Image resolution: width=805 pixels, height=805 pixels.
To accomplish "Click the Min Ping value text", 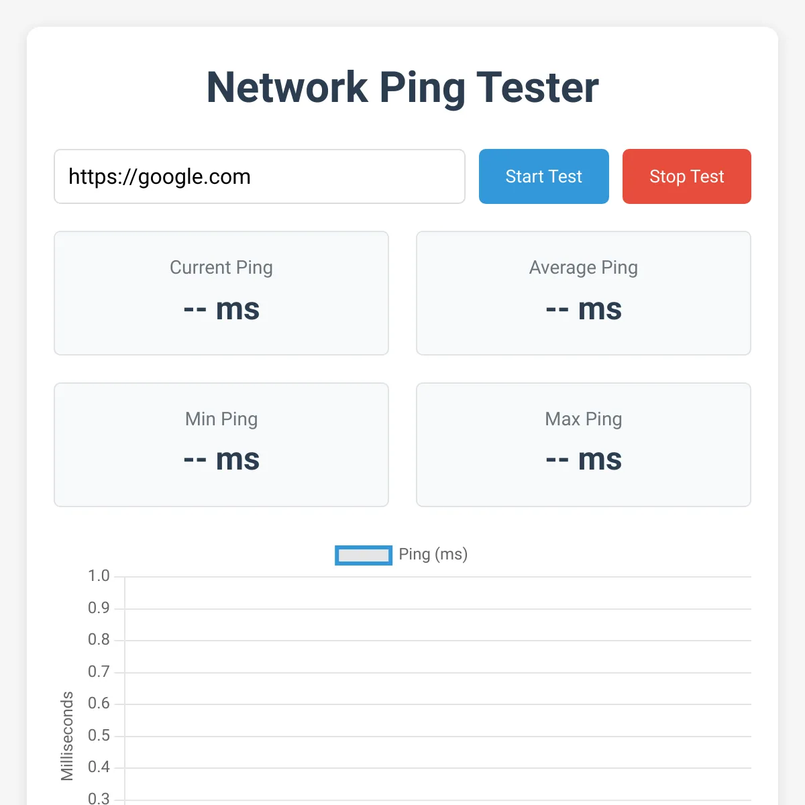I will [x=221, y=460].
